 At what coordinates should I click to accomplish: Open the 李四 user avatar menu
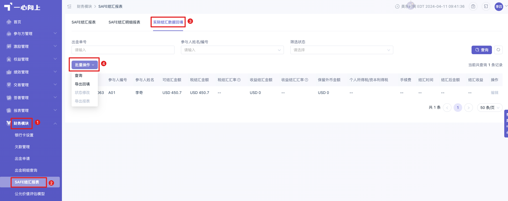click(x=499, y=6)
